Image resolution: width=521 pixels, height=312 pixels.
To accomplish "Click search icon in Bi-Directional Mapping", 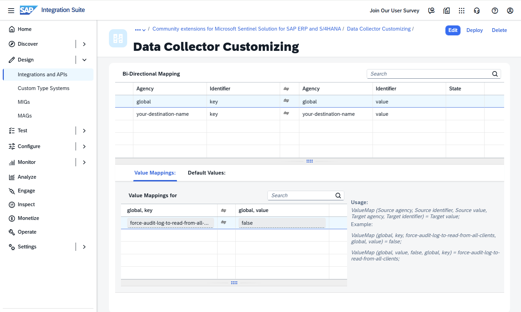I will pos(495,74).
